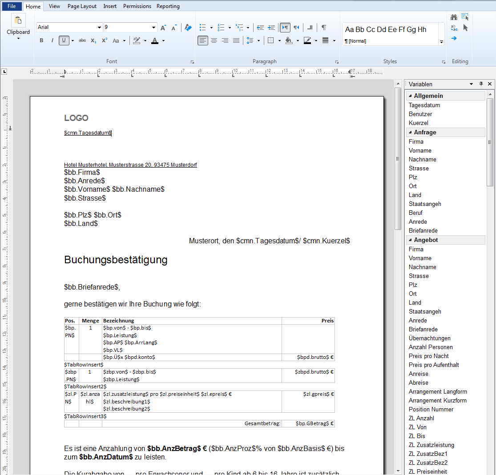Open the Page Layout tab
Image resolution: width=496 pixels, height=475 pixels.
(82, 6)
